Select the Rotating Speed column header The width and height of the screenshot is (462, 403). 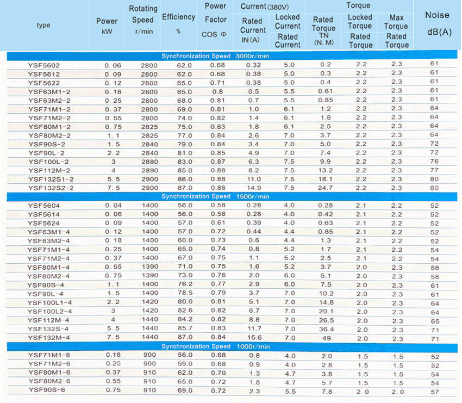pos(143,20)
